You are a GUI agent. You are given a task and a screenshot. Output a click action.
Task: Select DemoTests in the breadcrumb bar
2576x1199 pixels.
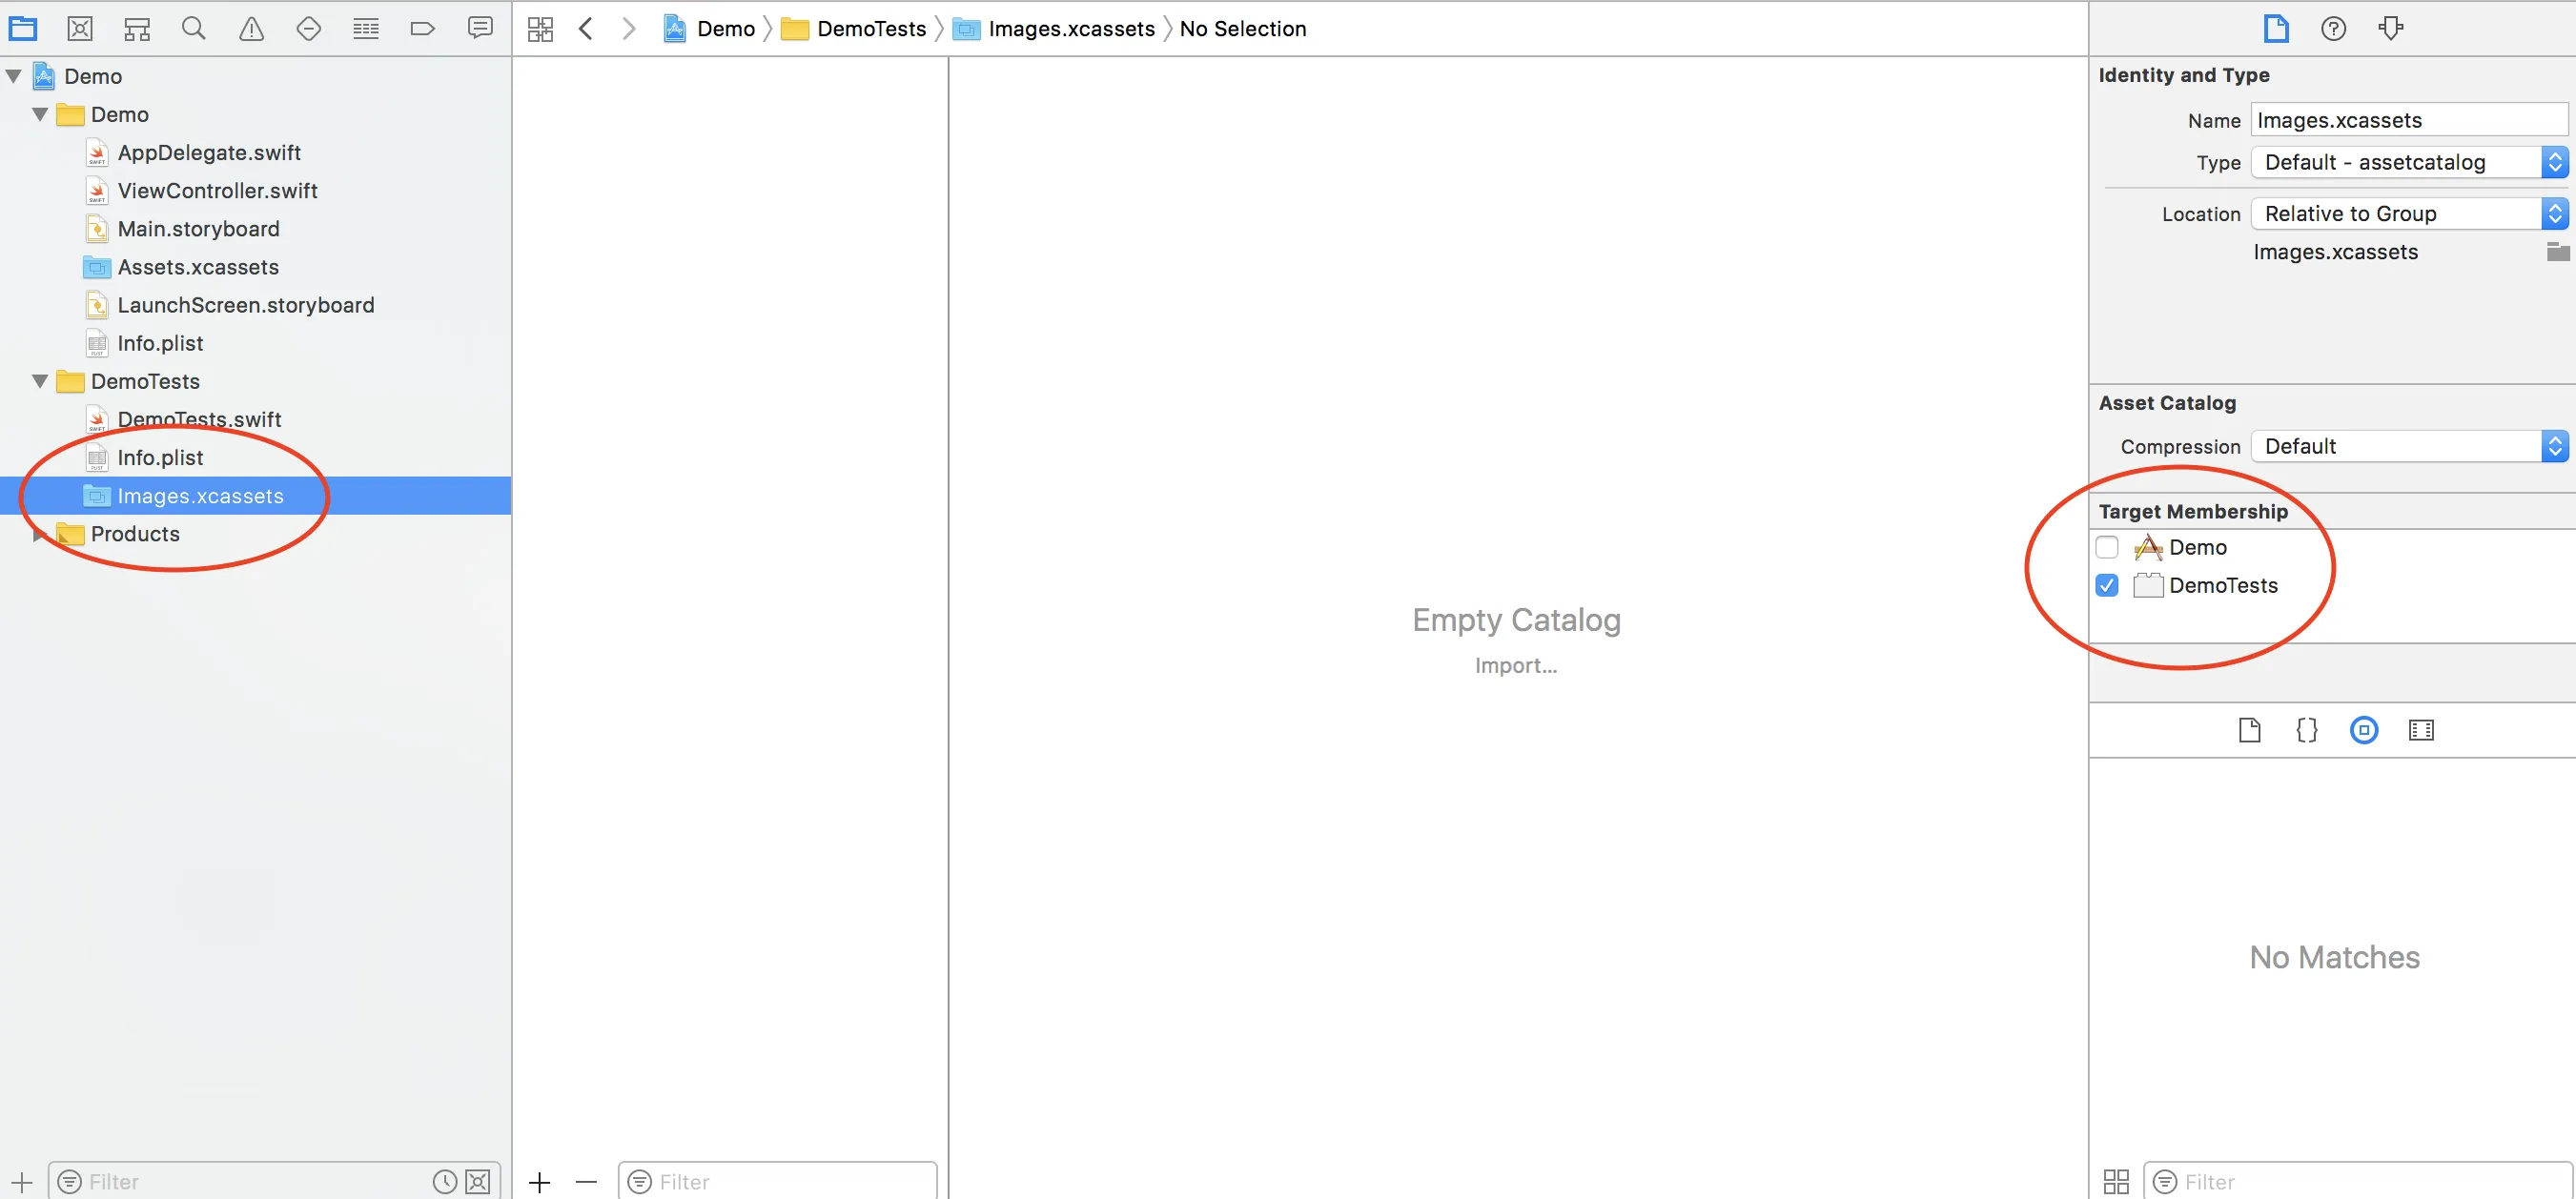coord(870,29)
